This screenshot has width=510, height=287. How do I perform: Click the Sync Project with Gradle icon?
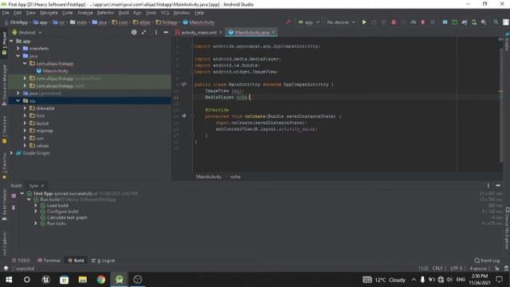point(465,22)
